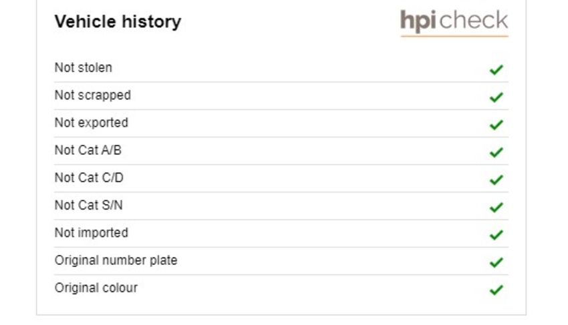Click the green checkmark beside Not stolen
The image size is (568, 325).
pos(496,69)
